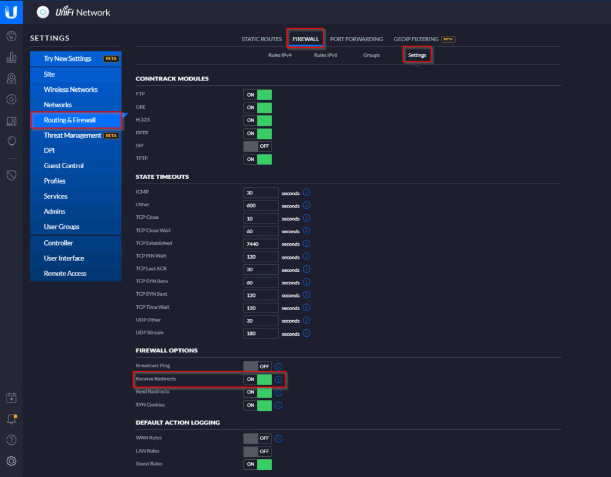Open the Settings gear icon at bottom
611x477 pixels.
11,459
